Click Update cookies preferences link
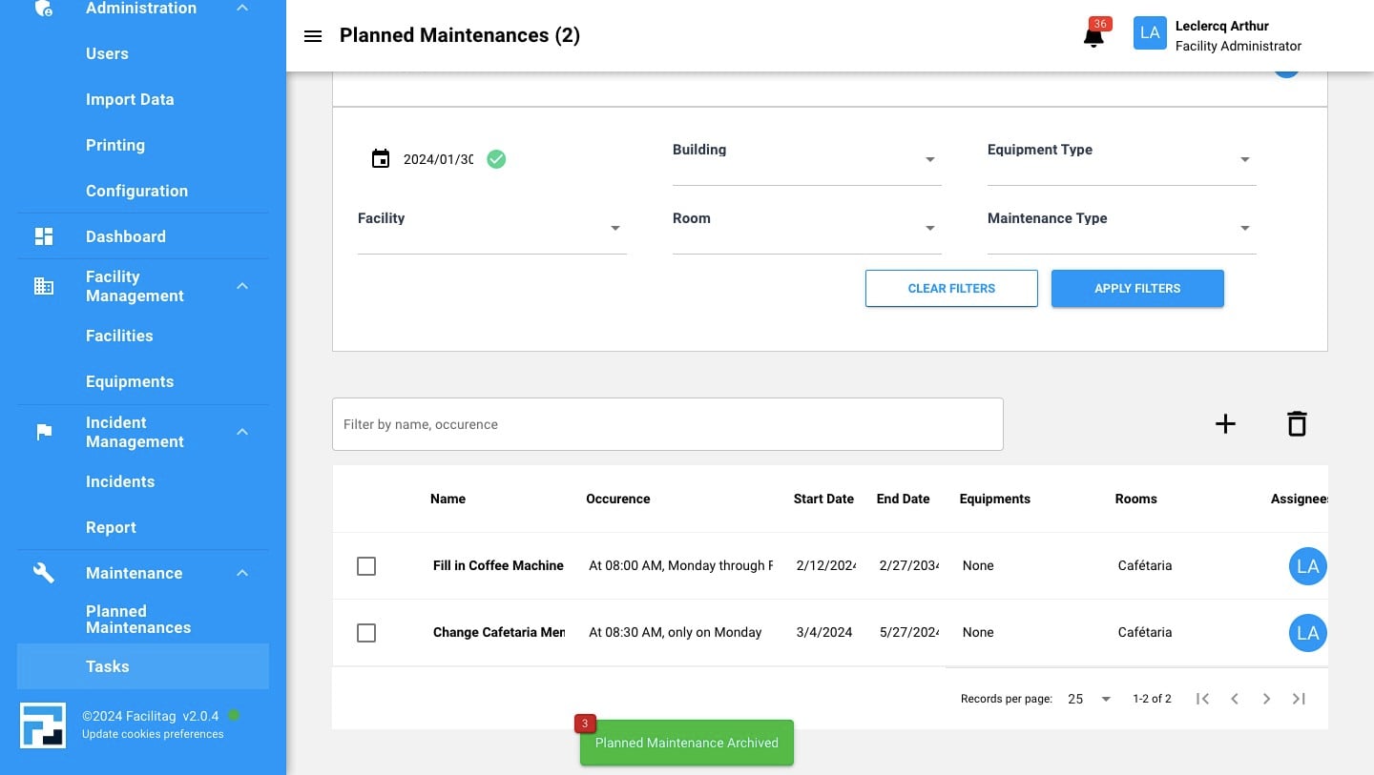This screenshot has width=1374, height=775. [x=153, y=734]
